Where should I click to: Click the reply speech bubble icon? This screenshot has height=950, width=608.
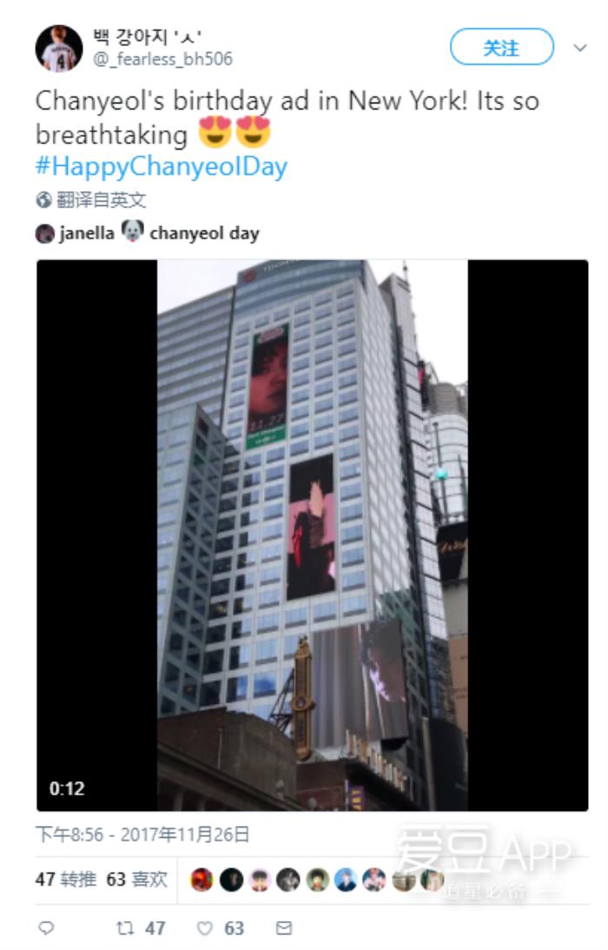46,927
